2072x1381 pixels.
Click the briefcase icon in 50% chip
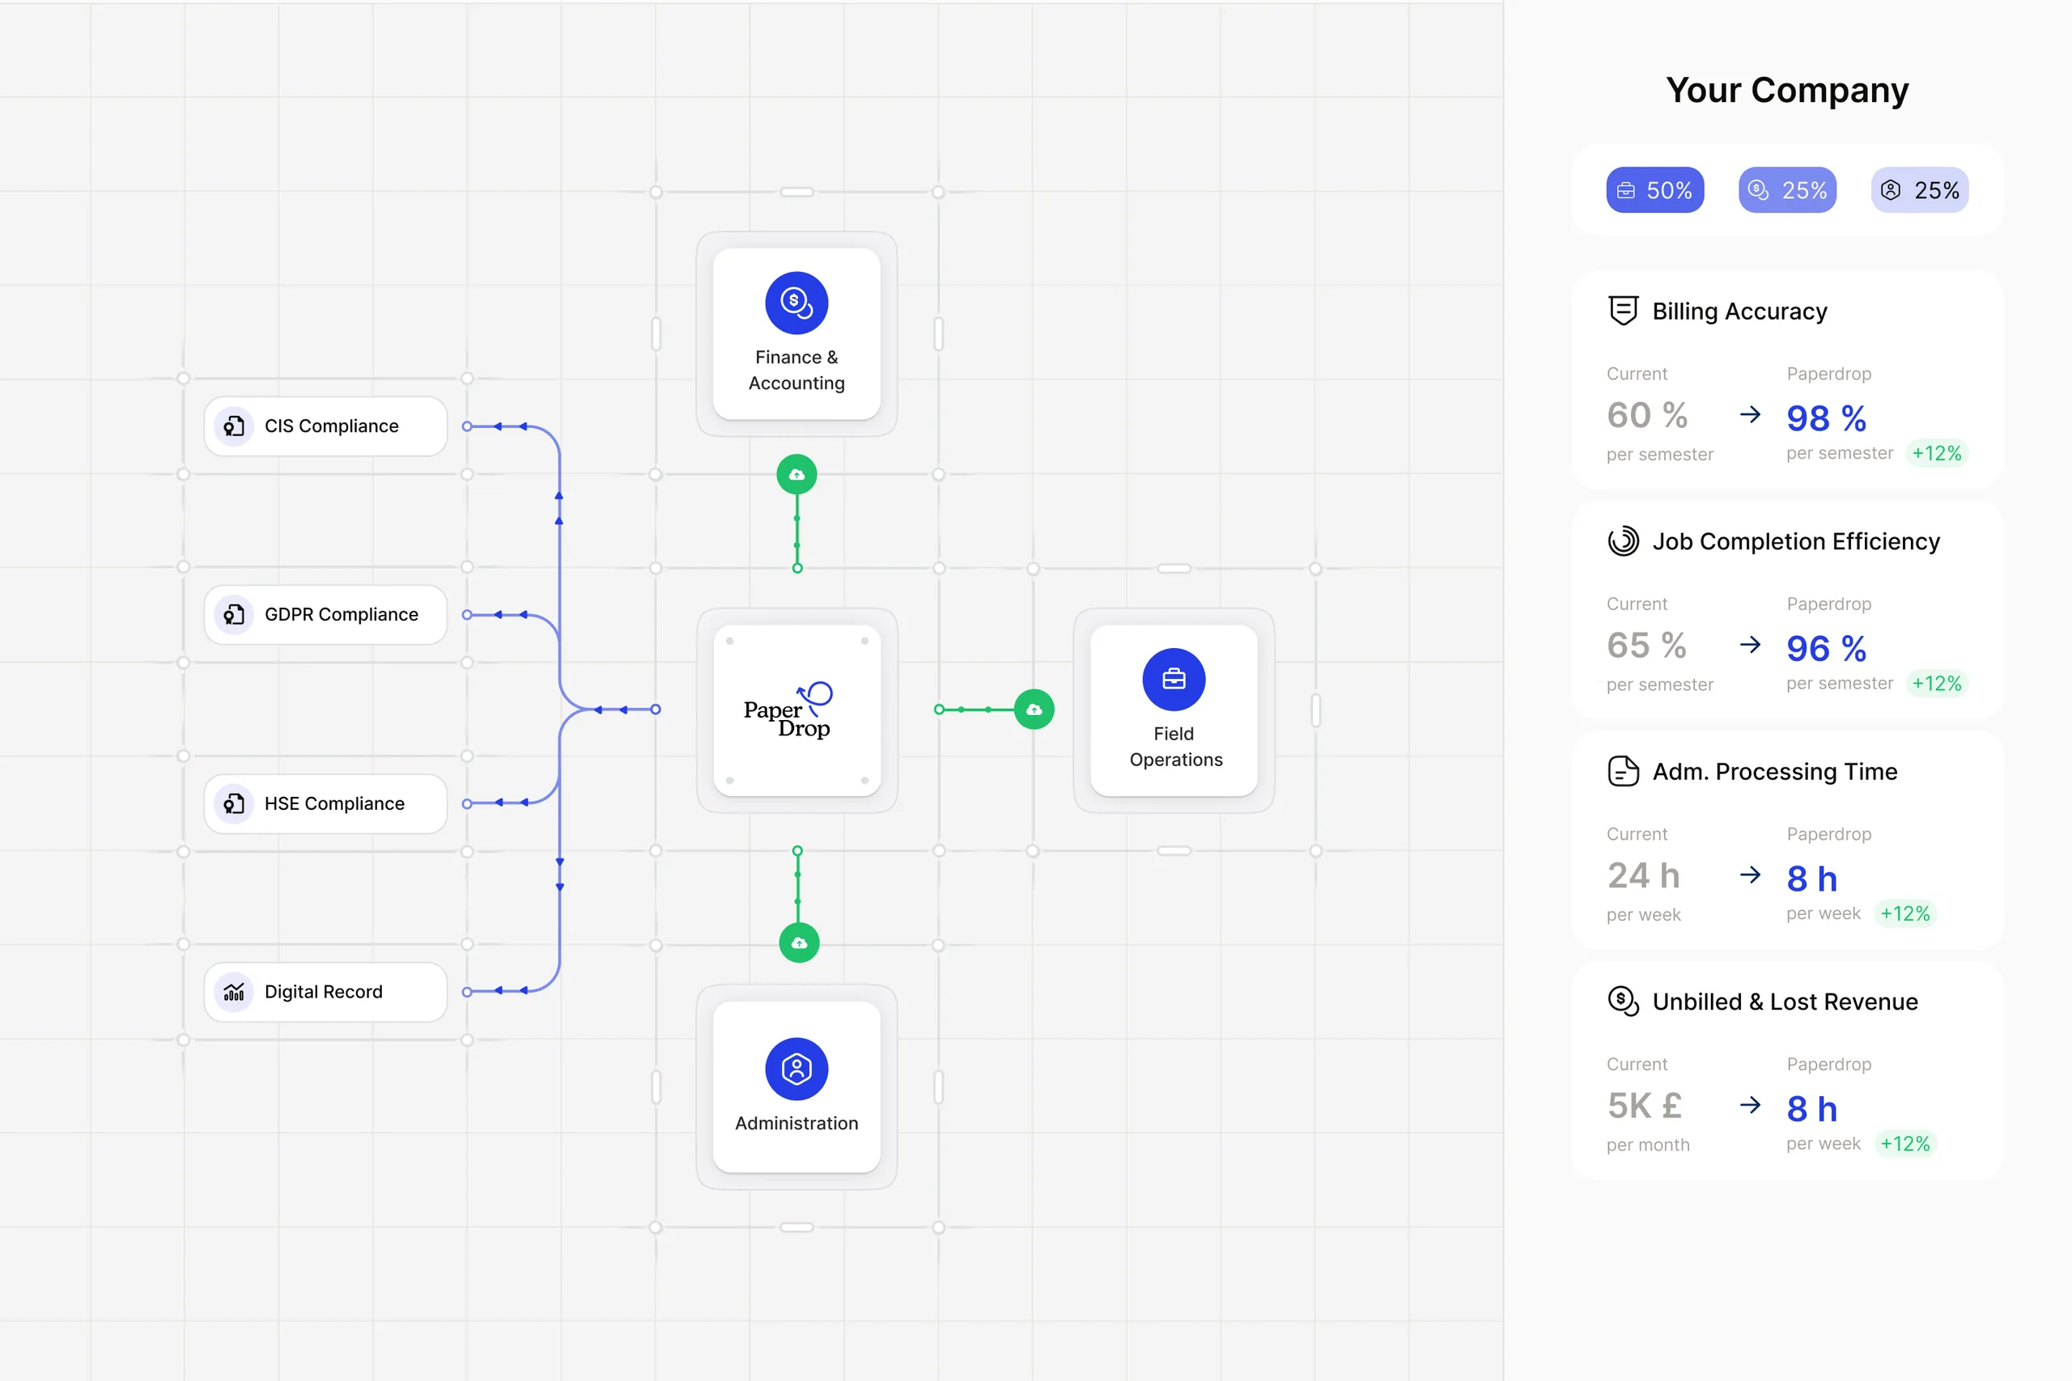tap(1626, 190)
